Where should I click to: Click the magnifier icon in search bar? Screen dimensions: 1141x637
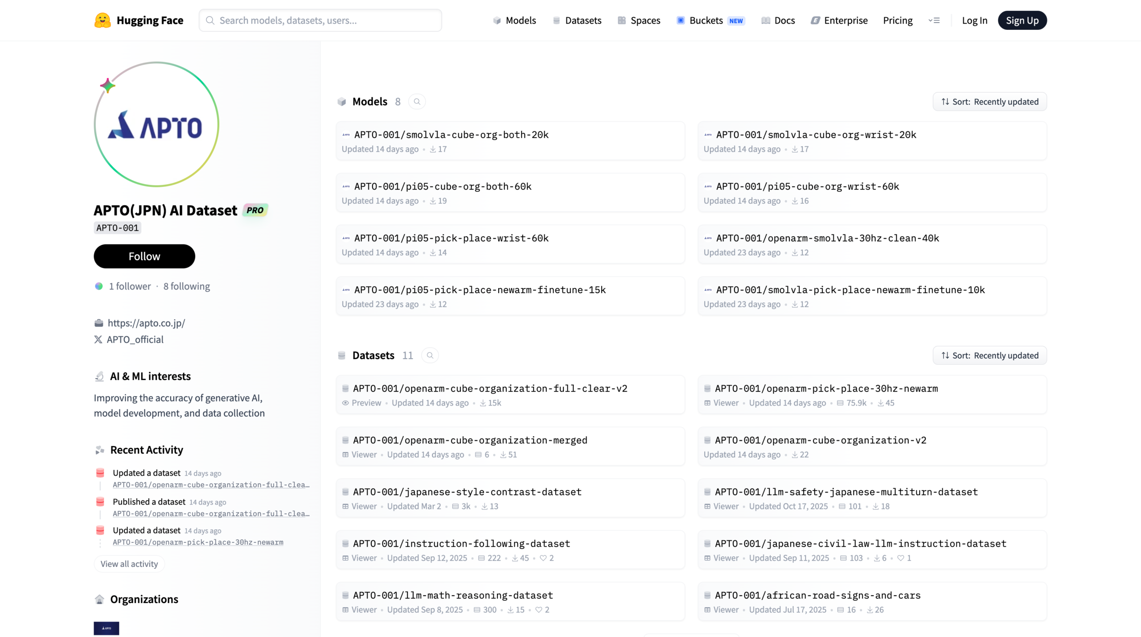(210, 21)
